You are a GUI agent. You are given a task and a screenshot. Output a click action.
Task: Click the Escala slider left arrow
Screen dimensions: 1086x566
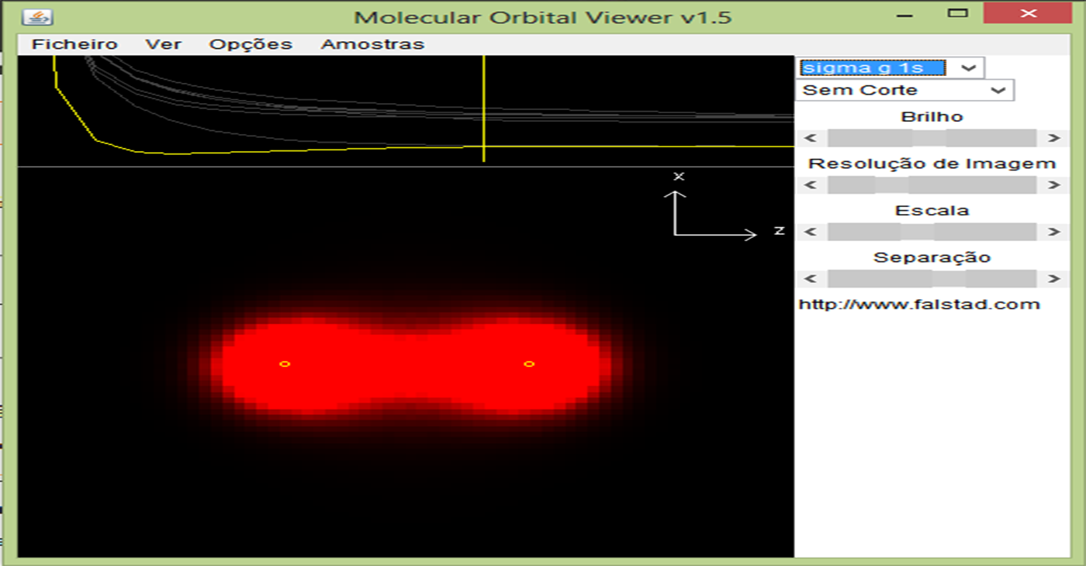click(x=811, y=231)
